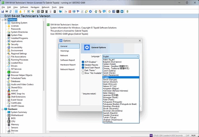Click the CAP status bar indicator
Image resolution: width=199 pixels, height=137 pixels.
click(188, 135)
